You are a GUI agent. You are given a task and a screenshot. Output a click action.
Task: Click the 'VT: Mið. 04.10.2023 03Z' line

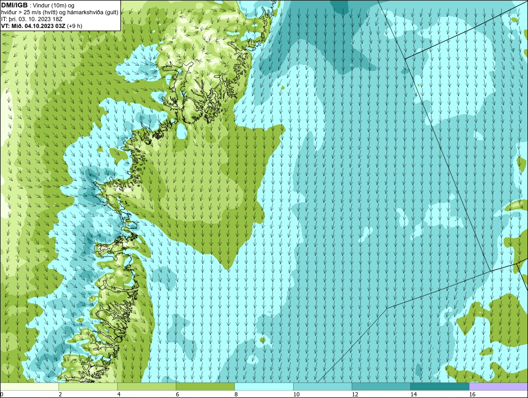[x=41, y=26]
